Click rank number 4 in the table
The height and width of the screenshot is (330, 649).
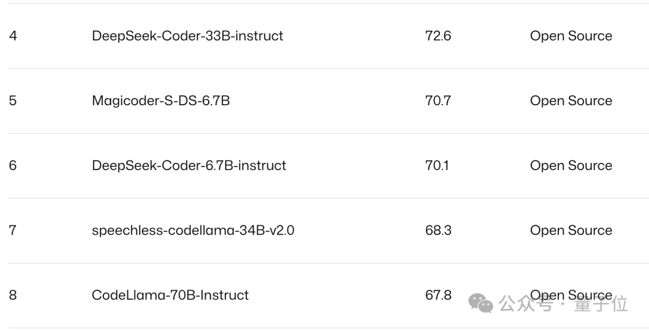(13, 36)
